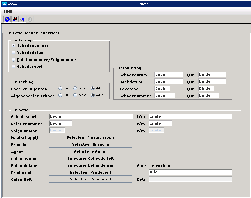Click Selecteer Calamiteit button

pyautogui.click(x=90, y=179)
